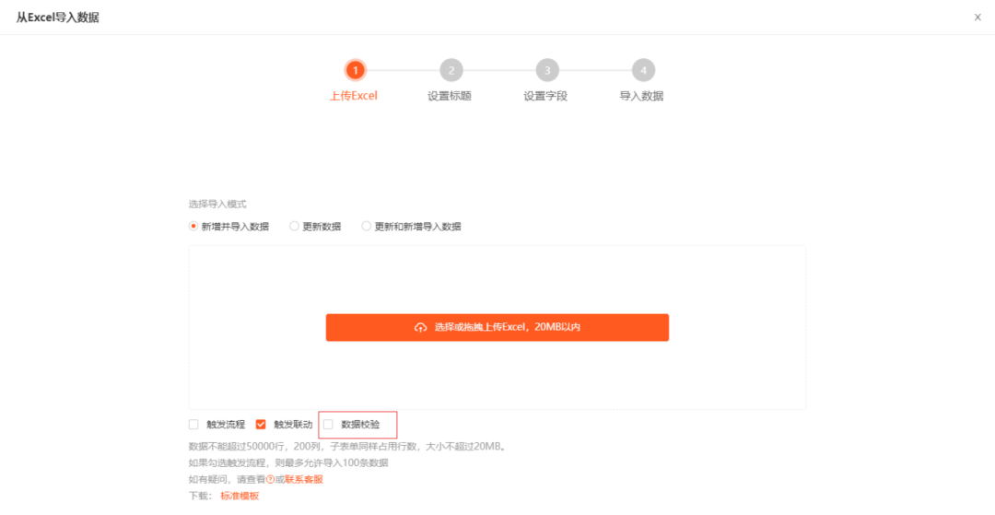Tick the 数据校验 checkbox
This screenshot has width=995, height=515.
point(328,425)
